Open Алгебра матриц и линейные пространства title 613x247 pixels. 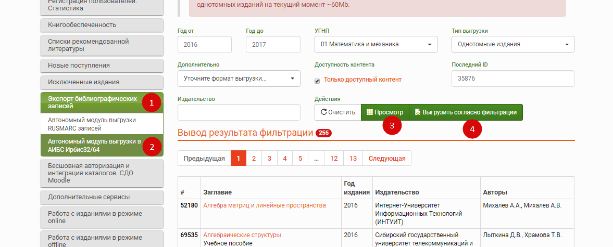(264, 205)
